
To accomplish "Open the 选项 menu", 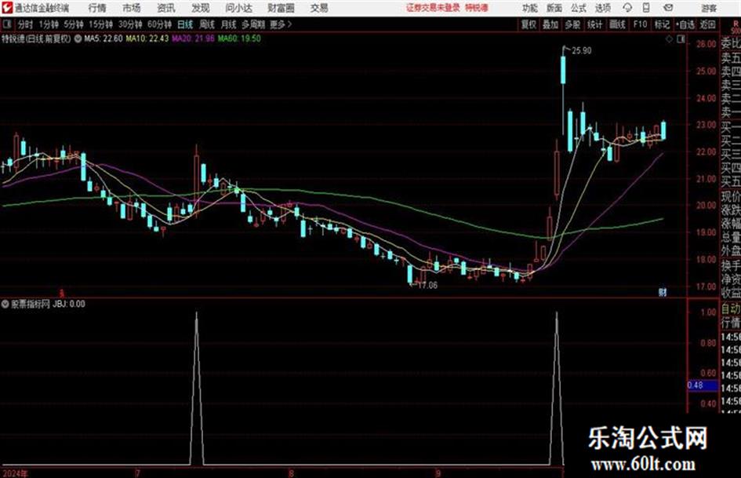I will point(603,8).
